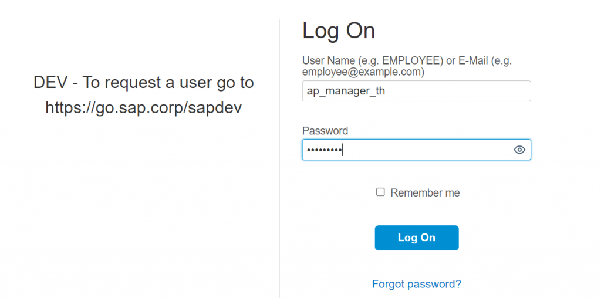Tick the Remember me checkbox

[380, 192]
